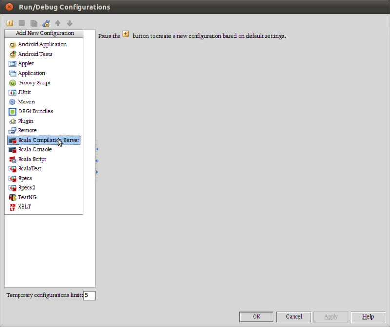This screenshot has height=327, width=390.
Task: Click the JUnit icon in list
Action: pyautogui.click(x=12, y=92)
